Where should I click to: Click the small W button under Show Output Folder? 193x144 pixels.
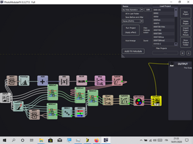(x=182, y=53)
